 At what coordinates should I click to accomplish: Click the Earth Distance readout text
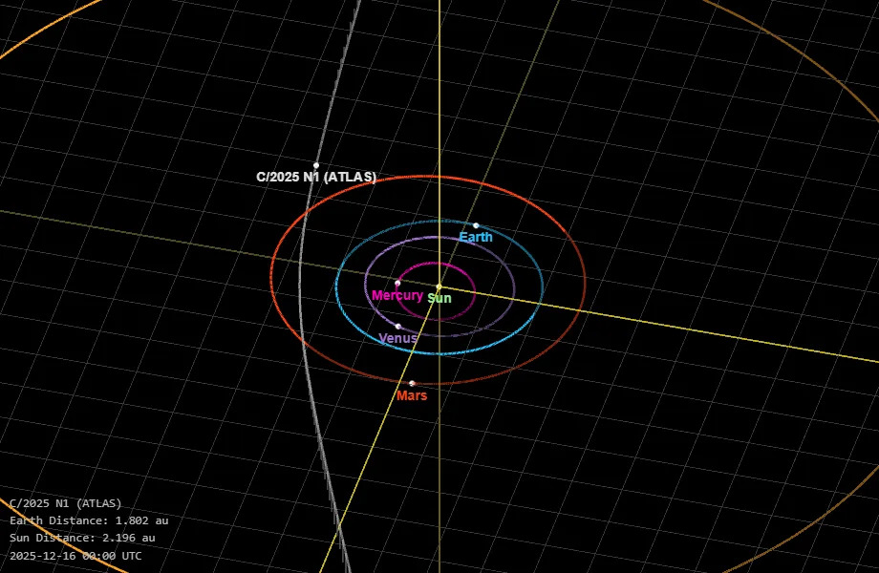[x=89, y=520]
